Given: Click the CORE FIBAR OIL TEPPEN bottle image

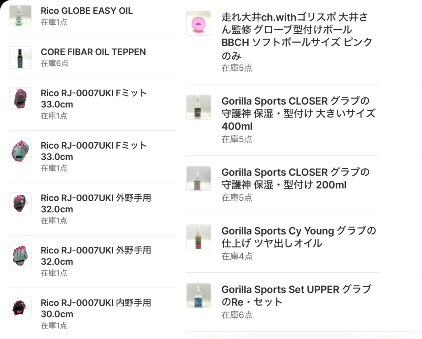Looking at the screenshot, I should pos(20,57).
